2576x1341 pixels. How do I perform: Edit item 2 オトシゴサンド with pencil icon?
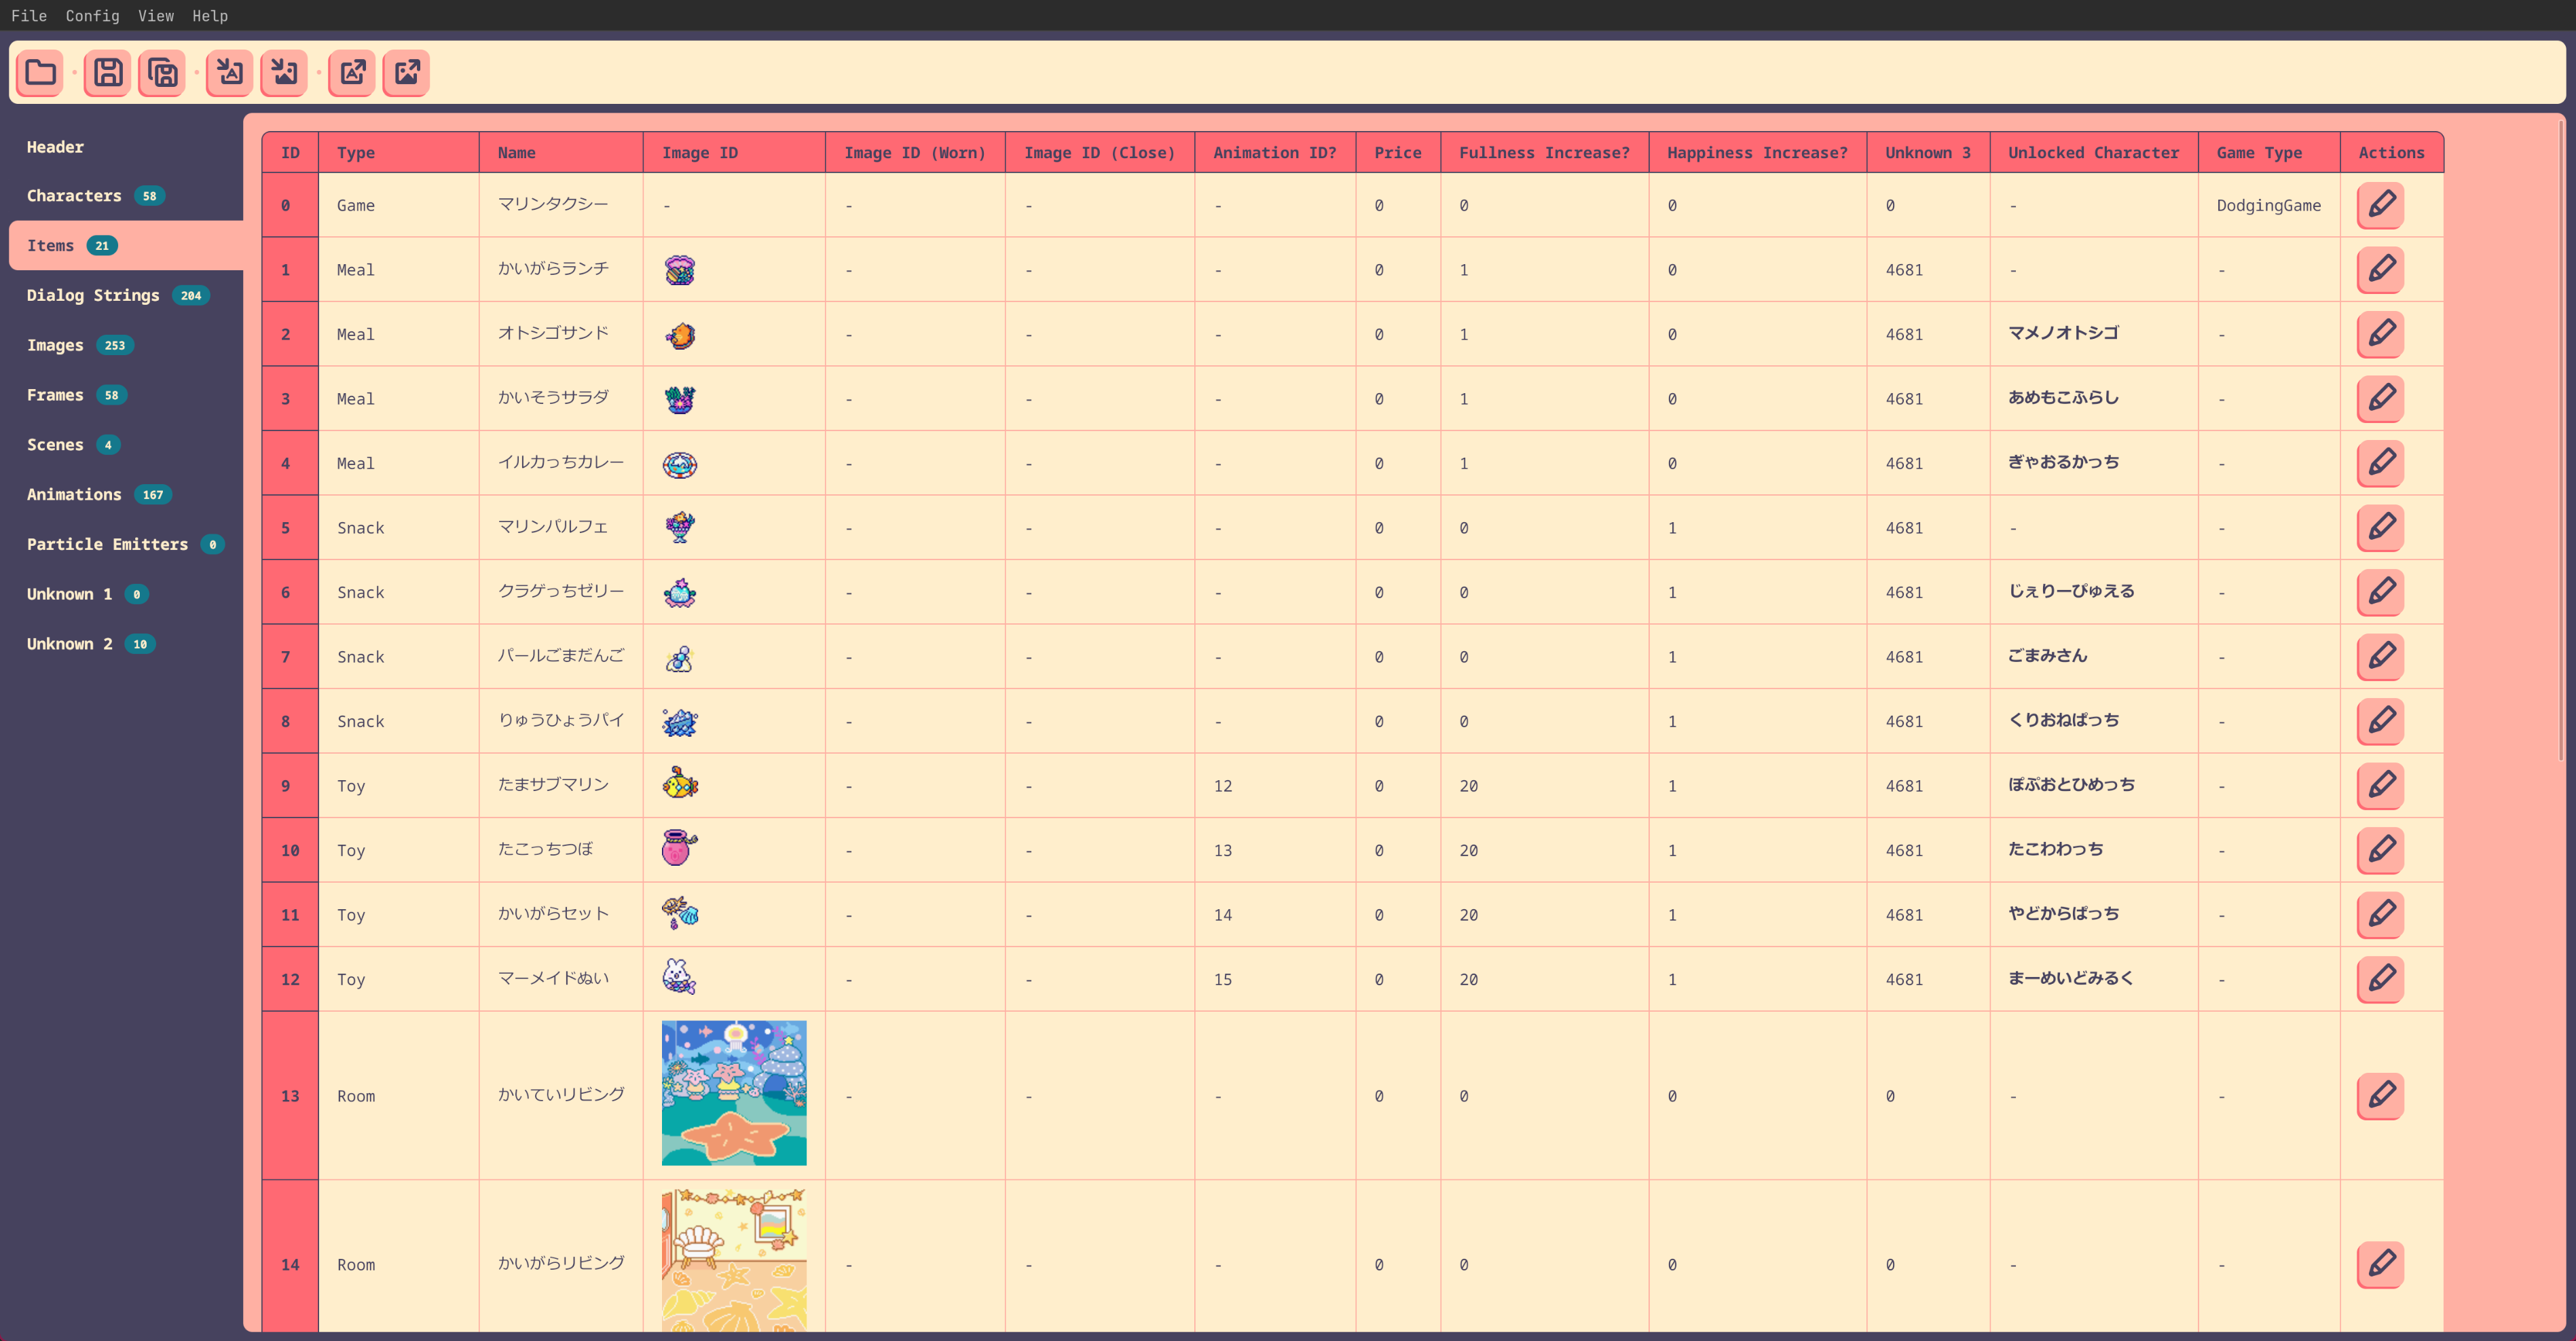tap(2381, 334)
